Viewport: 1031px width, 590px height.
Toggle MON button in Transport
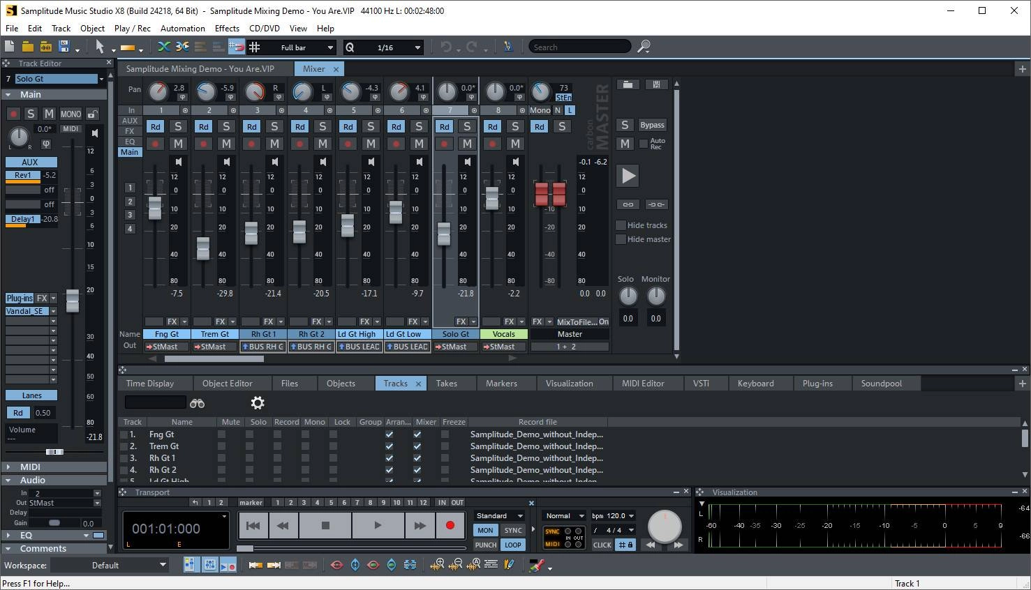pos(485,530)
